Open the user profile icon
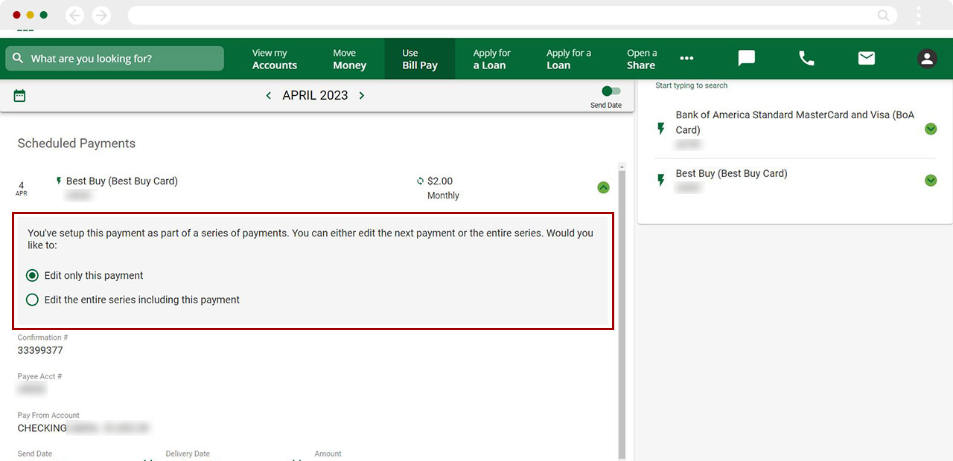The image size is (953, 461). pyautogui.click(x=927, y=59)
